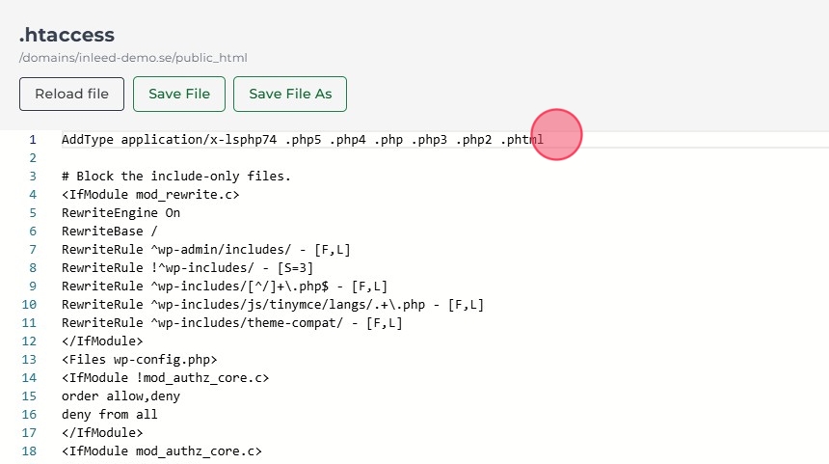The width and height of the screenshot is (829, 464).
Task: Click the Save File As button
Action: [x=289, y=95]
